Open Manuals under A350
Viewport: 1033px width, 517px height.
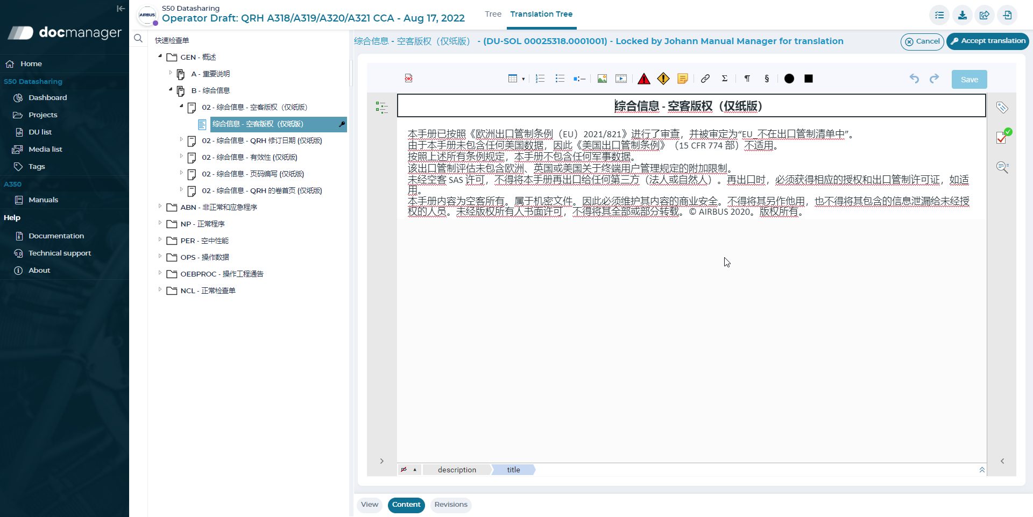pyautogui.click(x=43, y=200)
